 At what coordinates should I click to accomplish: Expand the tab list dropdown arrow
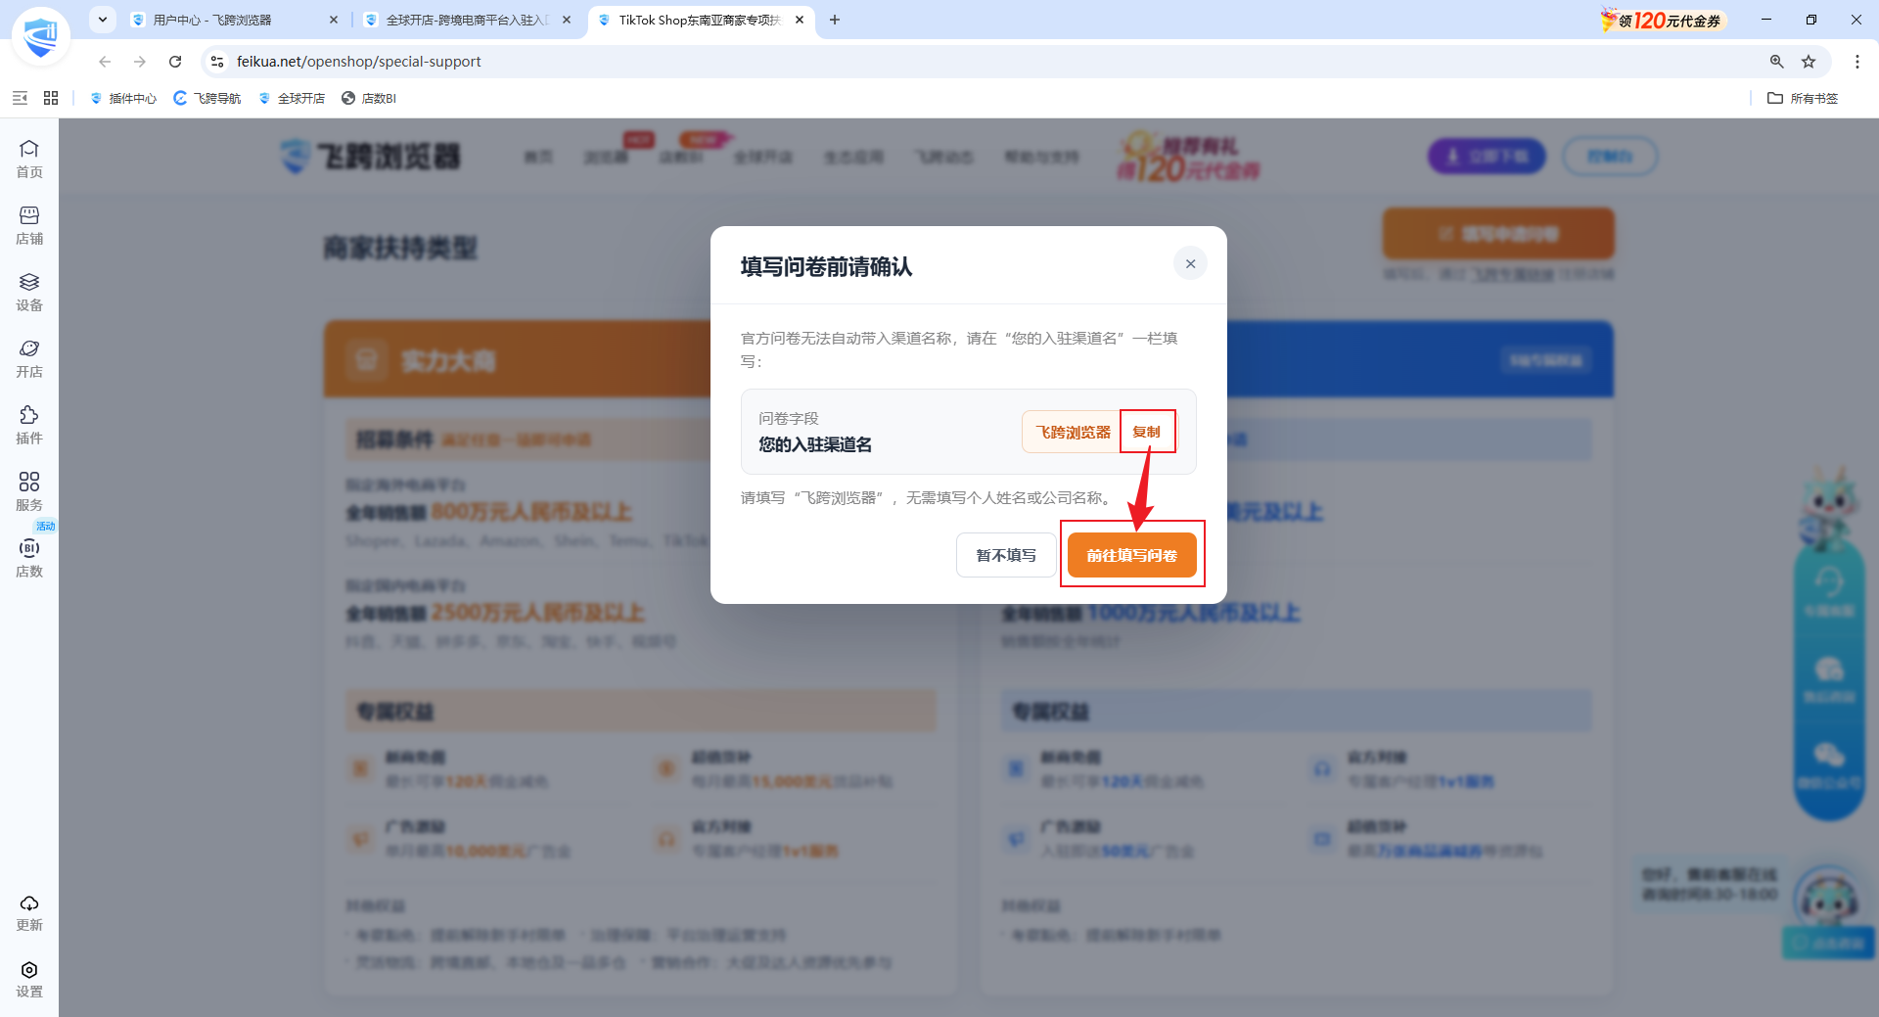103,20
